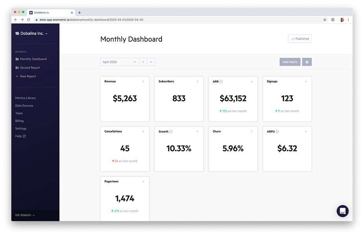Go to next month arrow
Viewport: 364px width, 236px height.
tap(151, 62)
